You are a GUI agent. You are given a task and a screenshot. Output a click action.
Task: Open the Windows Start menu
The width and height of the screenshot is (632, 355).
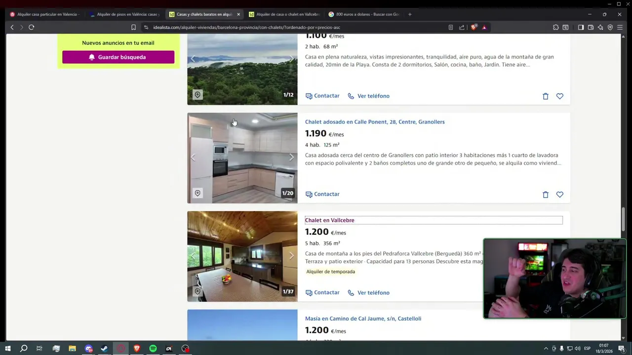(8, 349)
